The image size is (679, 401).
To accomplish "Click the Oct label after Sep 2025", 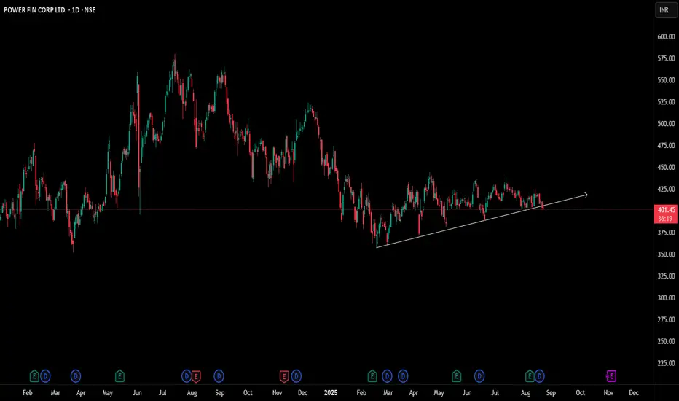I will [x=580, y=393].
